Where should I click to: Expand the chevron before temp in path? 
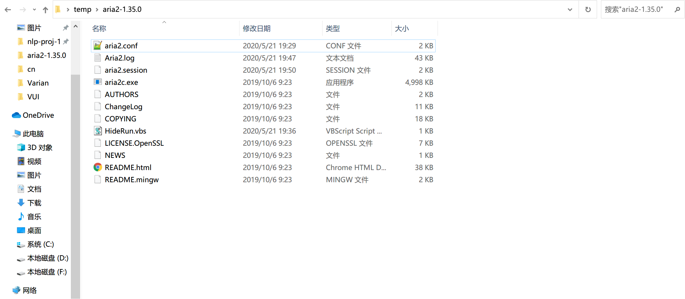pyautogui.click(x=68, y=10)
